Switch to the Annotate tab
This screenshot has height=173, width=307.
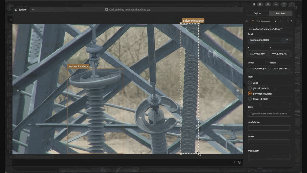click(x=281, y=13)
